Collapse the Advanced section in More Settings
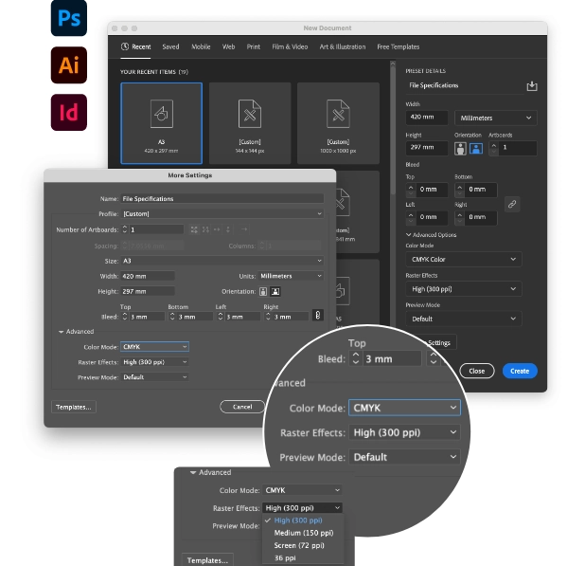585x566 pixels. 62,332
